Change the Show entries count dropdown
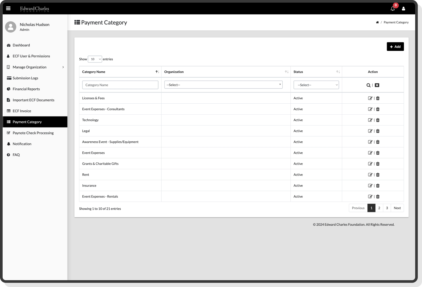 (95, 59)
